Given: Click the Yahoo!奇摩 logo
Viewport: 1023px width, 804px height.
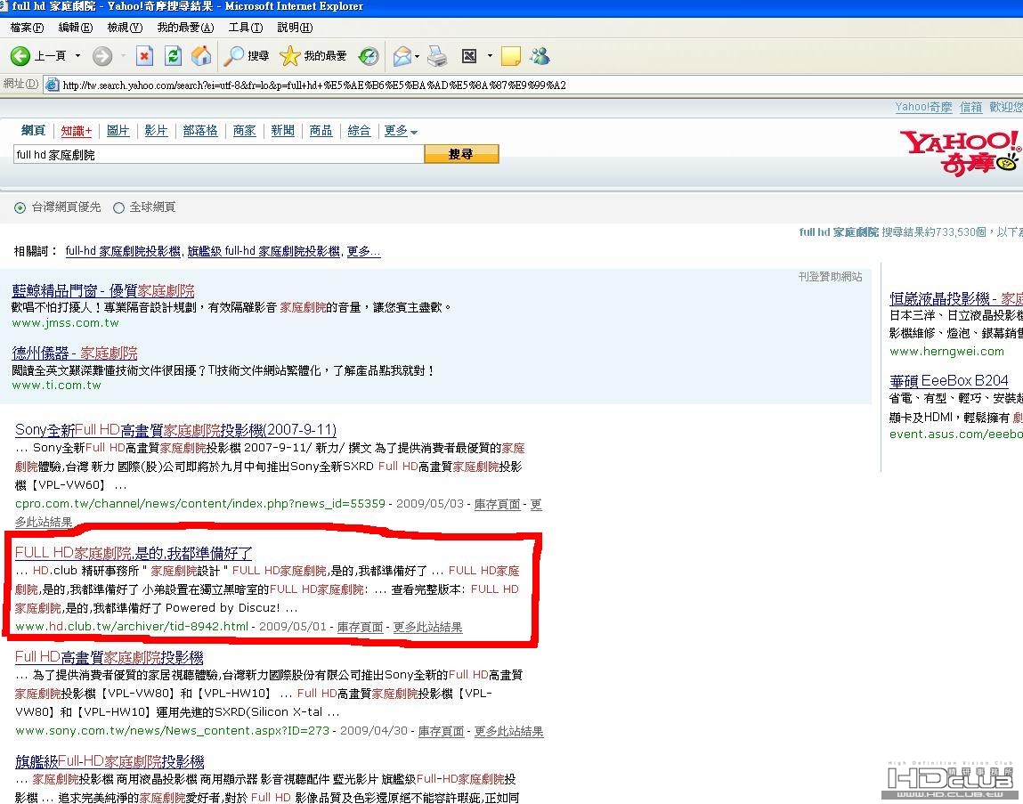Looking at the screenshot, I should click(x=961, y=153).
